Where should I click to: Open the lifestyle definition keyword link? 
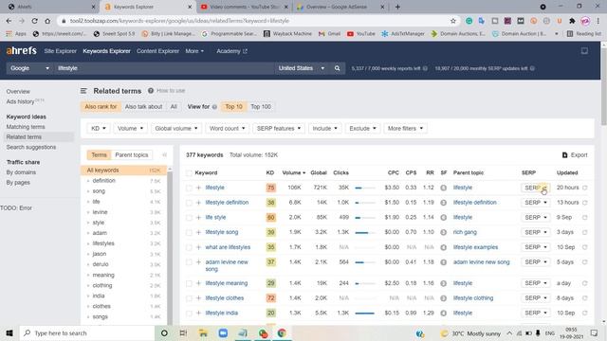227,203
